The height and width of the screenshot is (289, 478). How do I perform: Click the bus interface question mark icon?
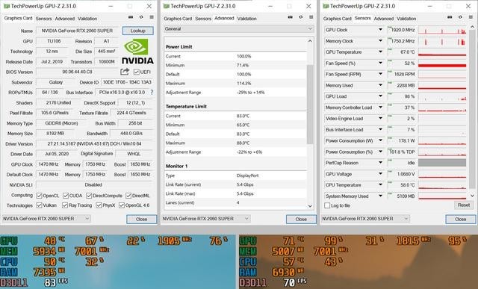point(152,92)
